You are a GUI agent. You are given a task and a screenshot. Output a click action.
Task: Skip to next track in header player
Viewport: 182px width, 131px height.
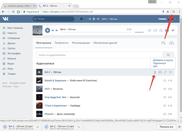[98, 19]
